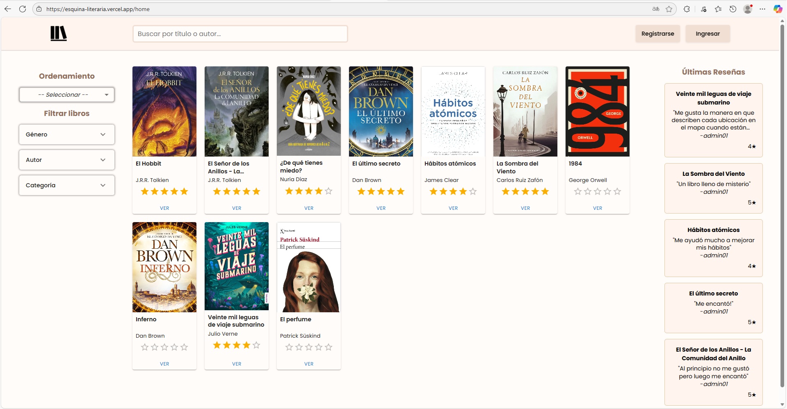This screenshot has height=409, width=787.
Task: Click first empty star under Inferno
Action: pos(145,347)
